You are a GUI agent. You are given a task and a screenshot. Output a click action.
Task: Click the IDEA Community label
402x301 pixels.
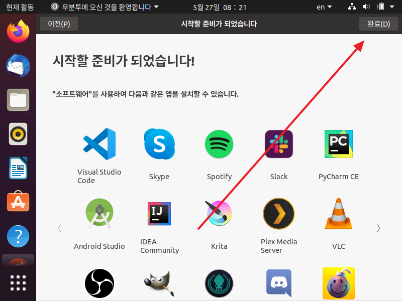(x=159, y=246)
